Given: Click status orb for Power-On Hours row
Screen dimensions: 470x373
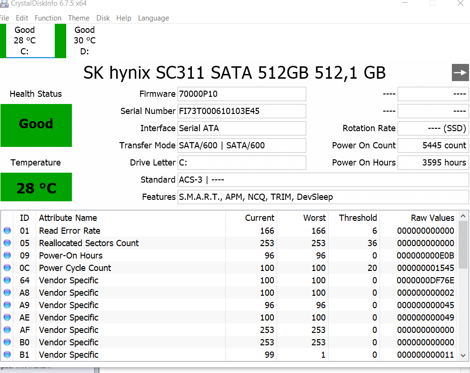Looking at the screenshot, I should point(7,255).
